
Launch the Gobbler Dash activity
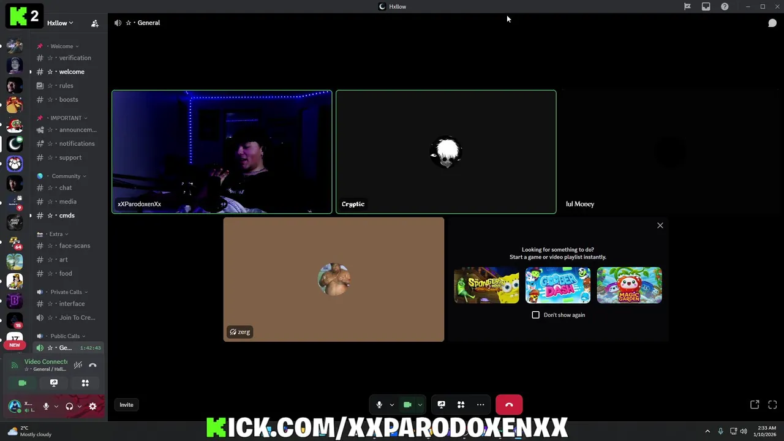[558, 285]
